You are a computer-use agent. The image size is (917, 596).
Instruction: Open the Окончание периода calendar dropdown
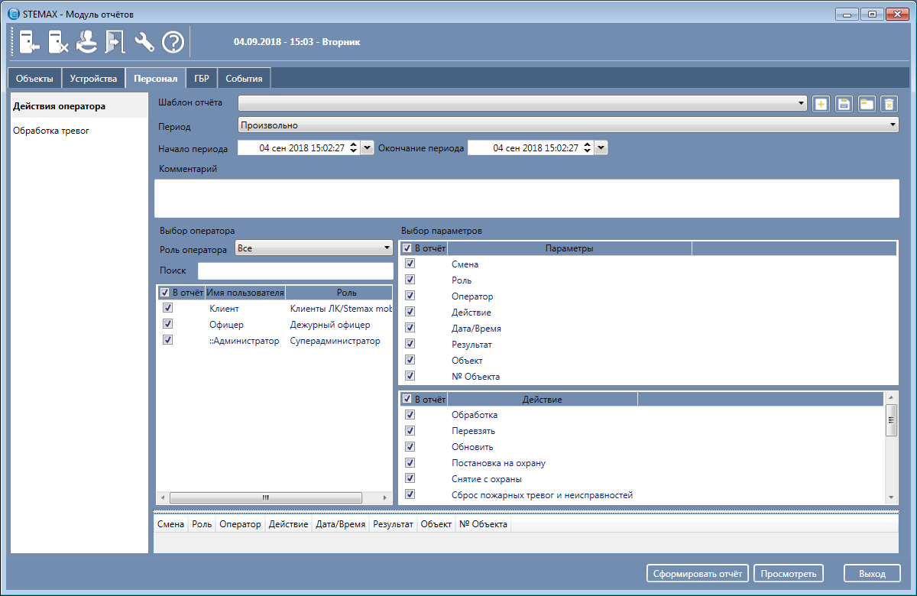point(601,148)
